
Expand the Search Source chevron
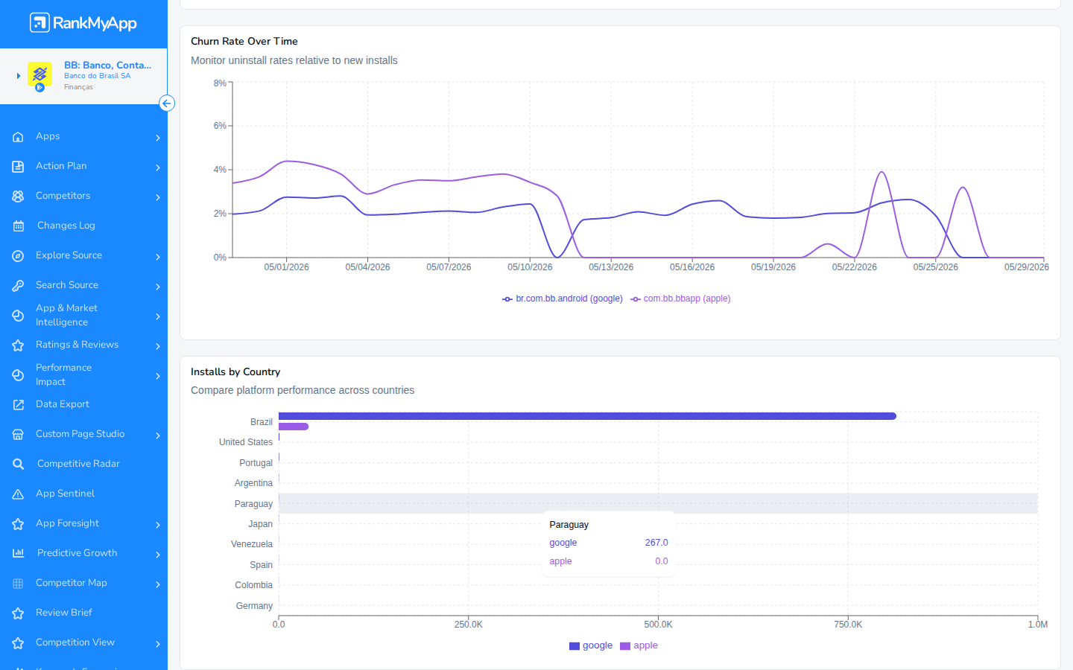click(x=158, y=287)
